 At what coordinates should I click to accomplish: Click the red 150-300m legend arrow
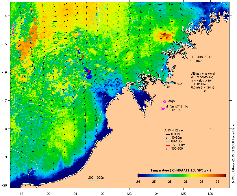point(168,145)
